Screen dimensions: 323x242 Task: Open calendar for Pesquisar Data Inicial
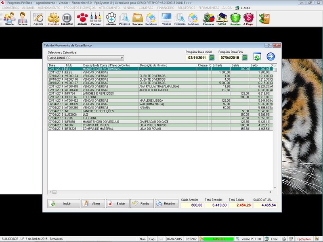coord(212,58)
